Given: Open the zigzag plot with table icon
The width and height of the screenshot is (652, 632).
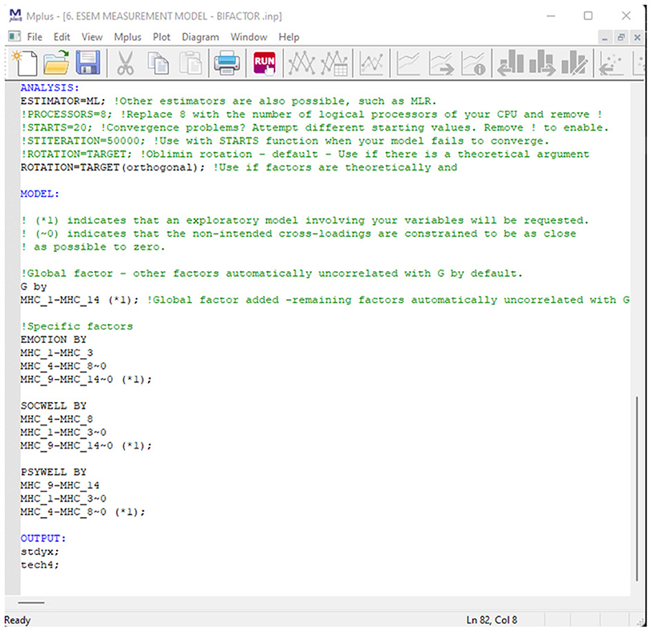Looking at the screenshot, I should click(334, 63).
